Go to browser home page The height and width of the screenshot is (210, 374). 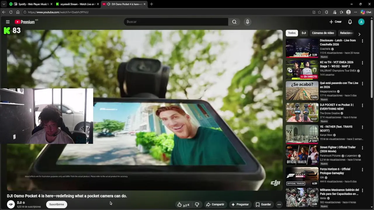[x=18, y=12]
